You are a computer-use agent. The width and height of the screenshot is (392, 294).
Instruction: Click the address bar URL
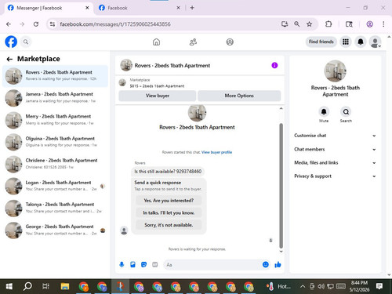tap(115, 24)
